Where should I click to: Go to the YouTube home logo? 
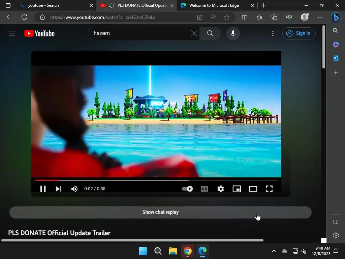coord(39,33)
